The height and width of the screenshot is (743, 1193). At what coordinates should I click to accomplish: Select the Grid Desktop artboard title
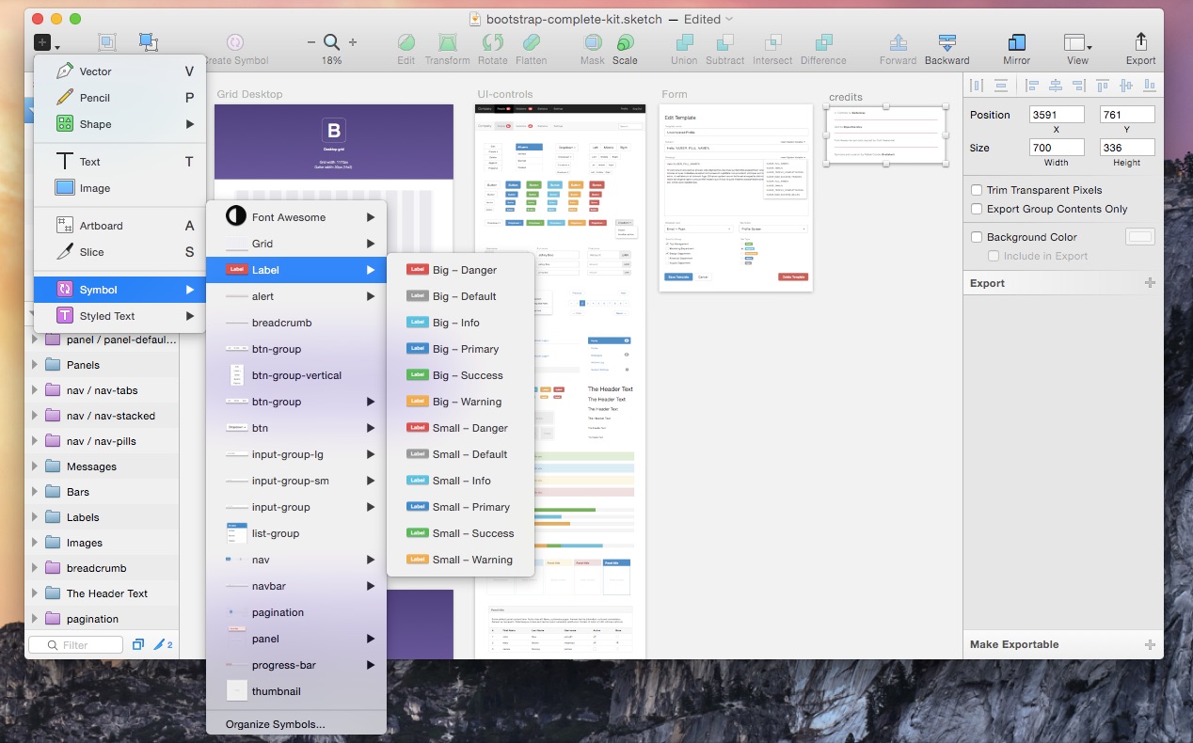click(249, 94)
